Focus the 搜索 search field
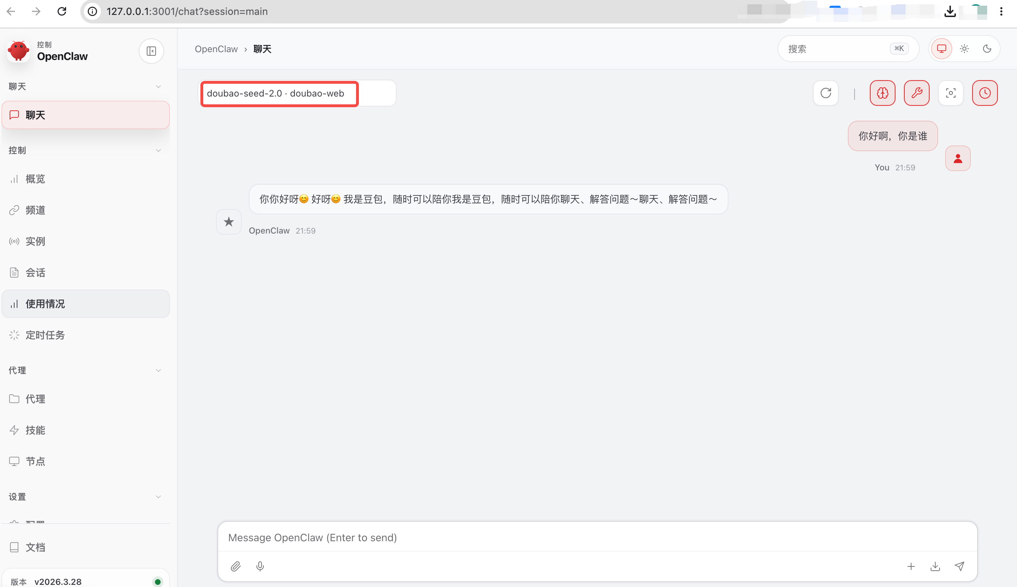The image size is (1017, 587). [848, 49]
